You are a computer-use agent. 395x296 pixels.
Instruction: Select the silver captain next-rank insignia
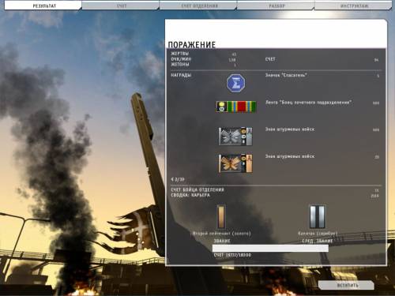coord(317,216)
